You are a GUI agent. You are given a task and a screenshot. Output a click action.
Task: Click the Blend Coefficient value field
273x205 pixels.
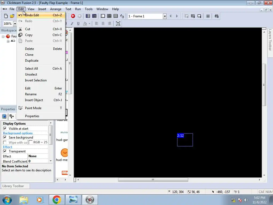coord(38,161)
